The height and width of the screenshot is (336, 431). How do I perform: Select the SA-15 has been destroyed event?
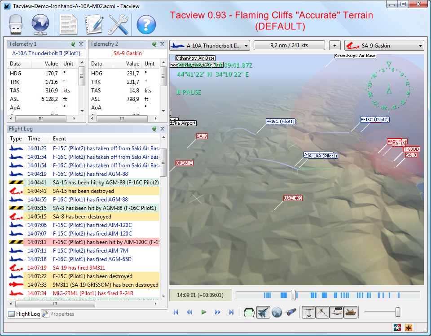click(x=84, y=191)
